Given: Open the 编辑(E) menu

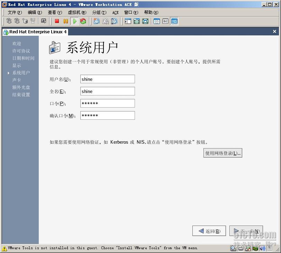Looking at the screenshot, I should pyautogui.click(x=35, y=12).
